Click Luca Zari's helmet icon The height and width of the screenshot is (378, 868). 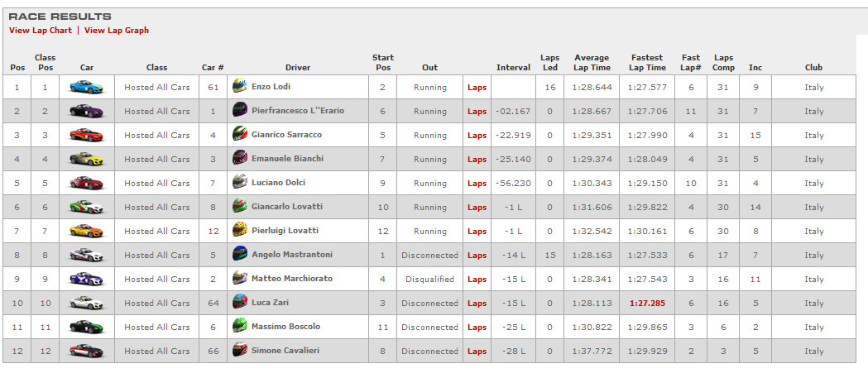240,302
